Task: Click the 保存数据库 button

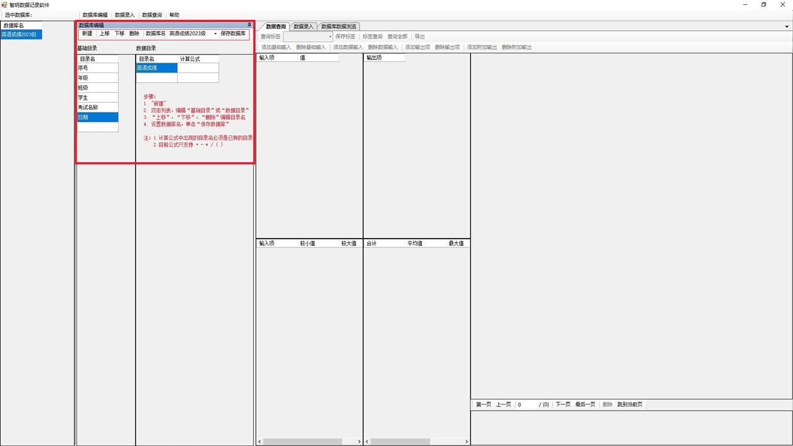Action: [x=233, y=34]
